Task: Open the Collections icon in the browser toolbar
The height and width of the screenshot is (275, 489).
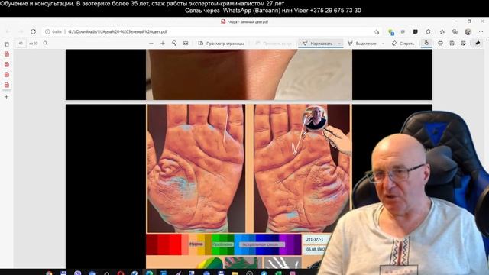Action: pos(455,31)
